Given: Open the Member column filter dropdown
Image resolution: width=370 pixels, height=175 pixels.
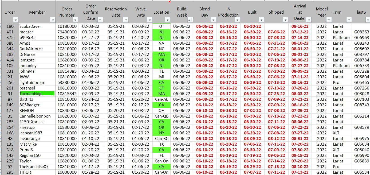Looking at the screenshot, I should (x=53, y=20).
